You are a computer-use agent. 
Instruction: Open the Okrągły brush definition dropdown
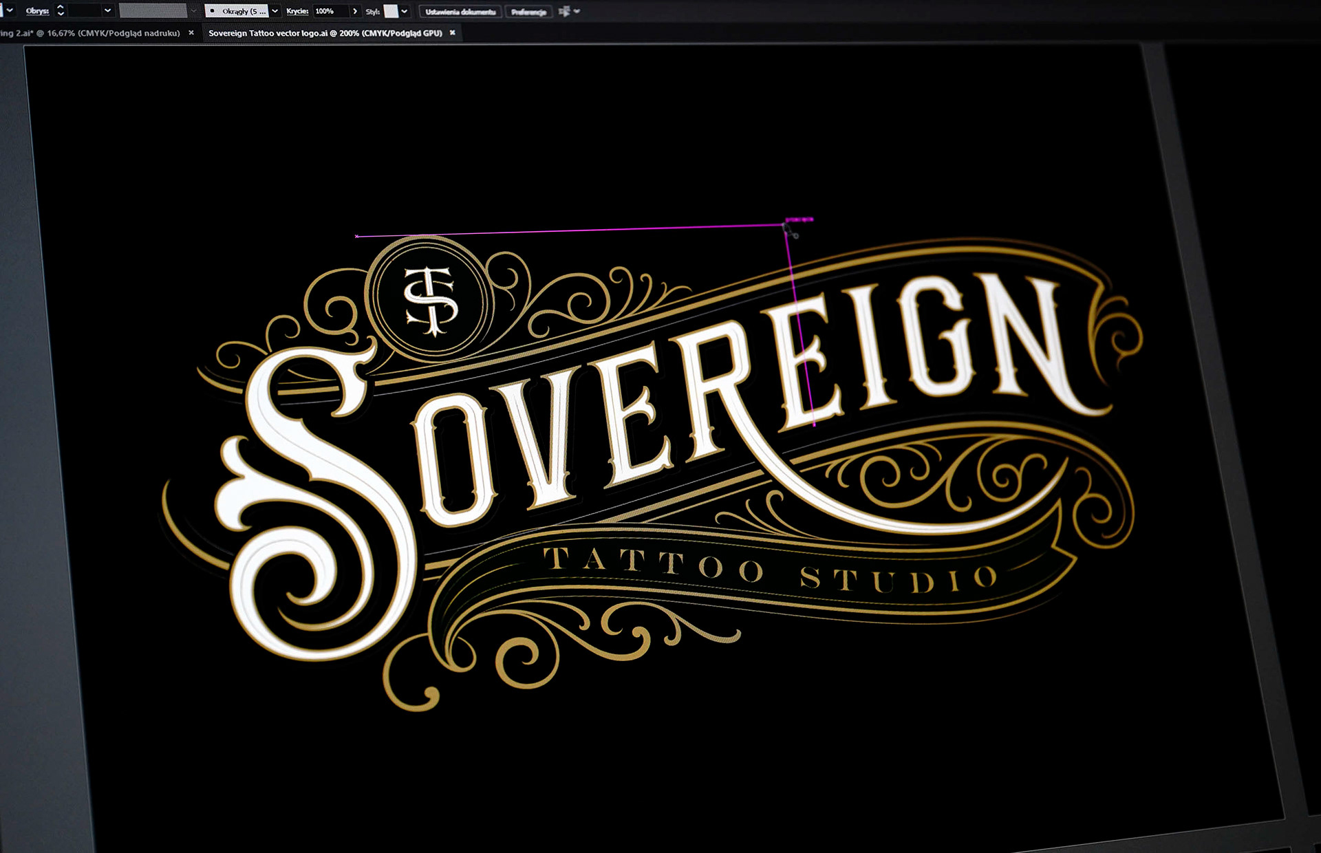tap(275, 11)
